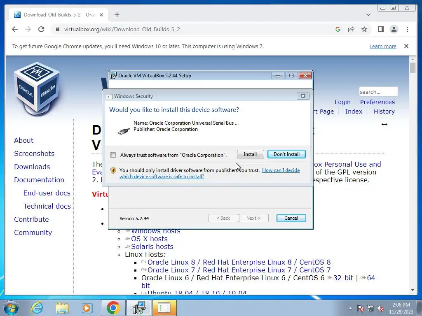Share this page icon
Screen dimensions: 422x316
pyautogui.click(x=351, y=29)
